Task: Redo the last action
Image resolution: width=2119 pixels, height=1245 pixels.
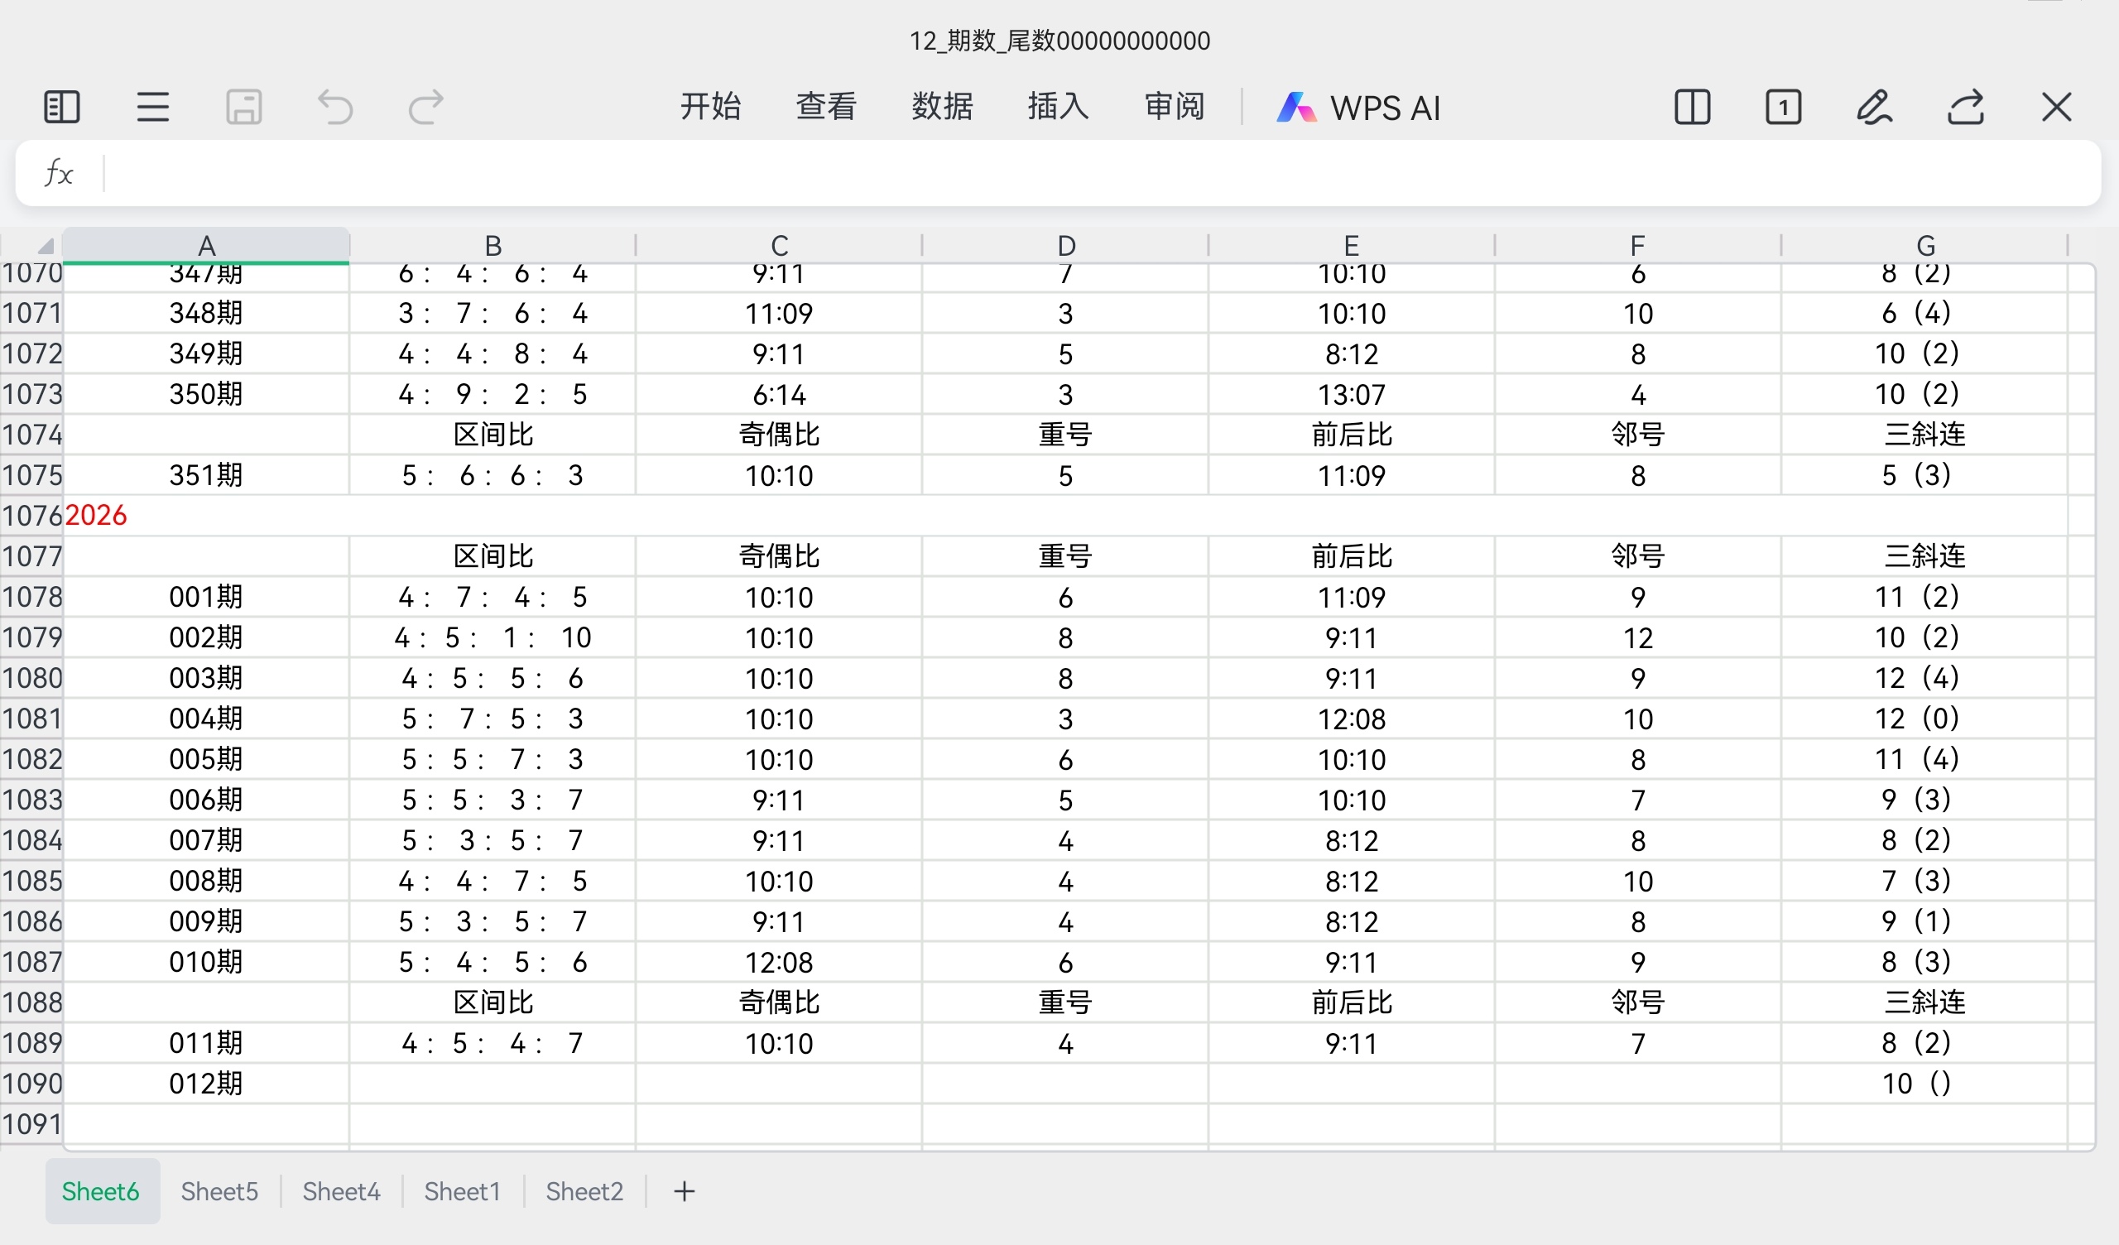Action: (x=425, y=108)
